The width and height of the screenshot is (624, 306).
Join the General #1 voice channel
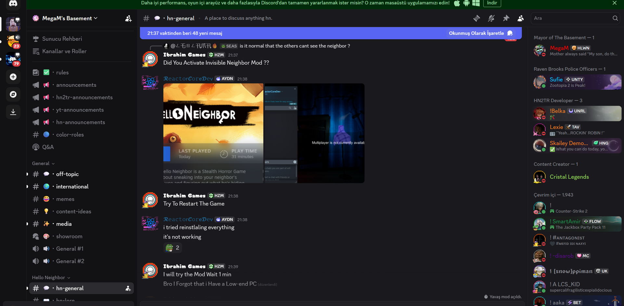[x=82, y=249]
